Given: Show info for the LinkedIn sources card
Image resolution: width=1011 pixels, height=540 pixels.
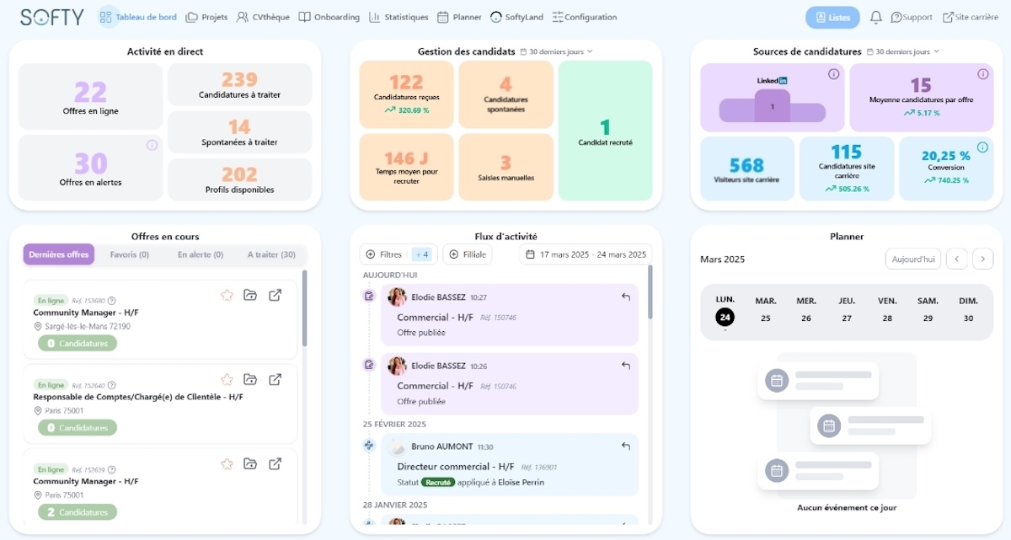Looking at the screenshot, I should (x=833, y=74).
